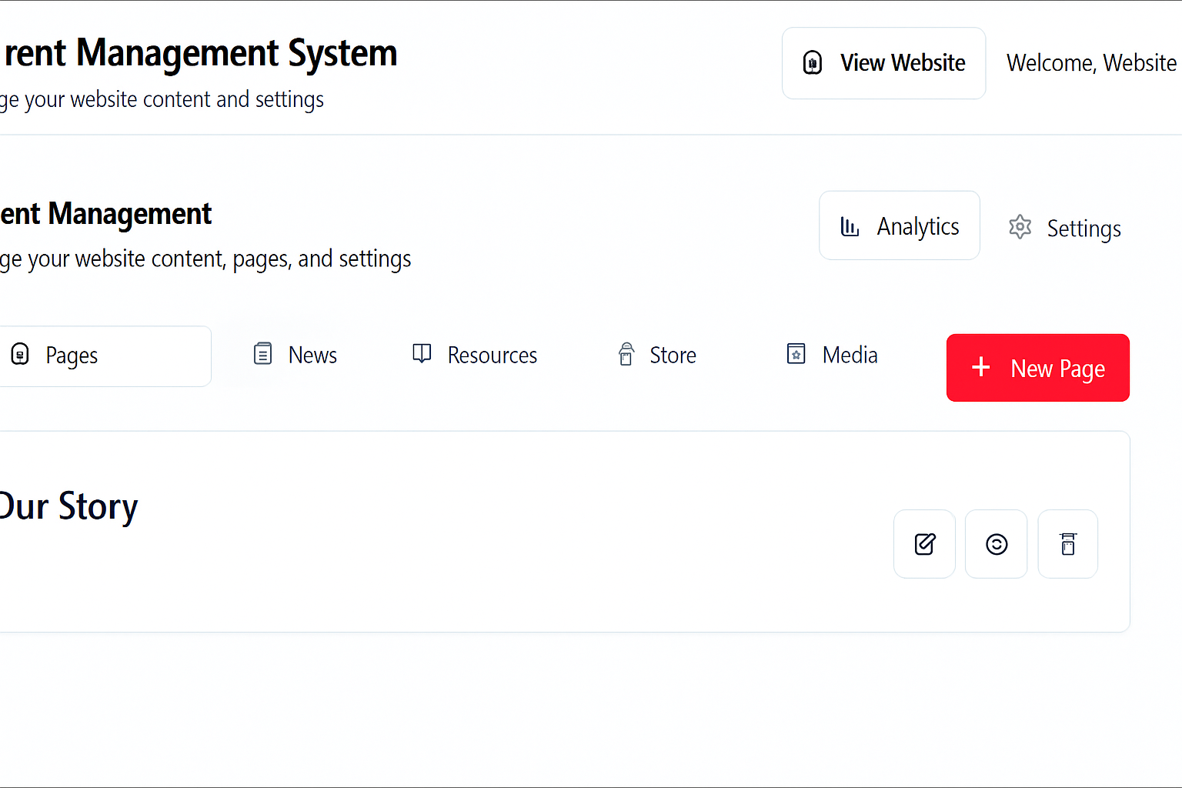The image size is (1182, 788).
Task: Open the Media tab label
Action: [850, 356]
